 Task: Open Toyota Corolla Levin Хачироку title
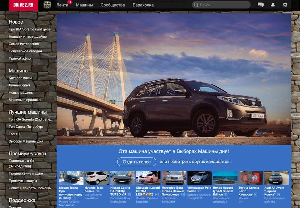pos(248,191)
